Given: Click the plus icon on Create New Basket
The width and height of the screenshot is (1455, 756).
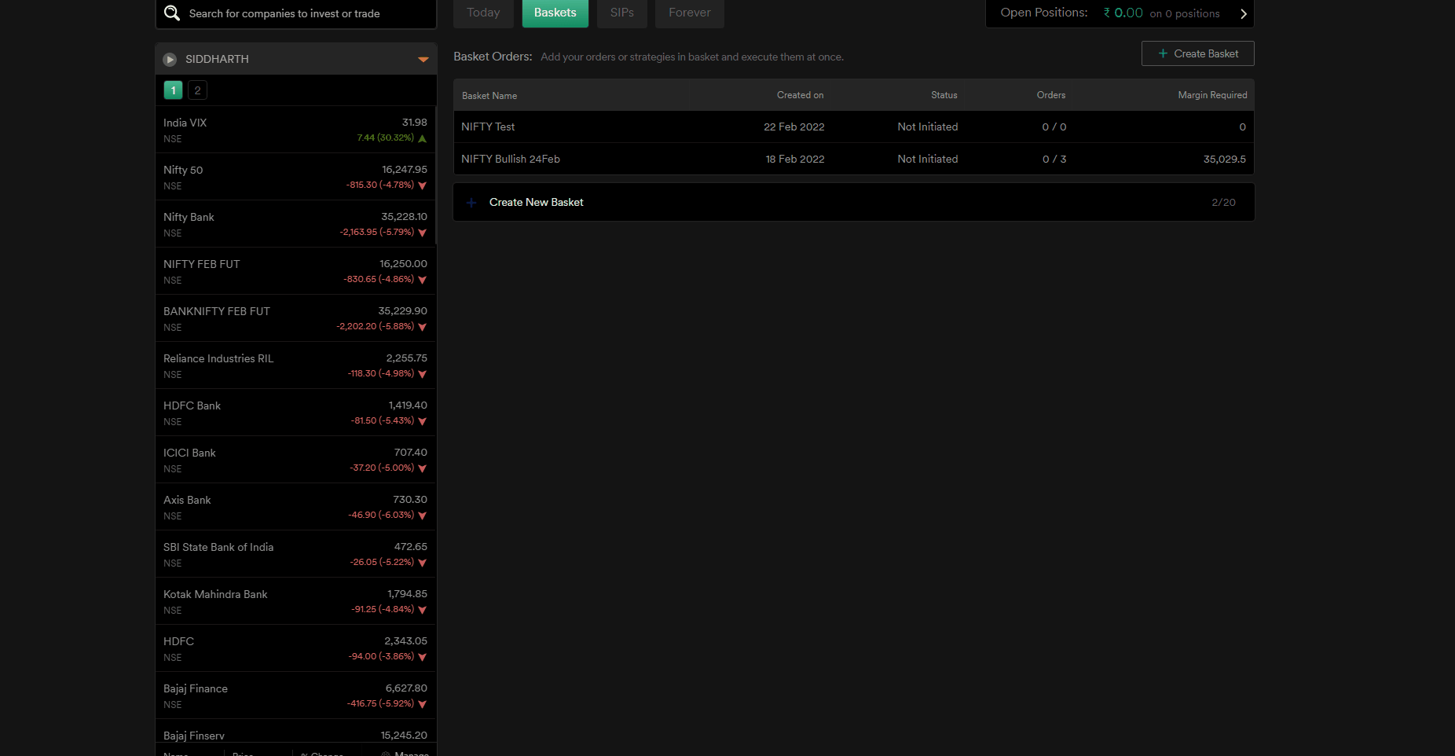Looking at the screenshot, I should pos(471,203).
